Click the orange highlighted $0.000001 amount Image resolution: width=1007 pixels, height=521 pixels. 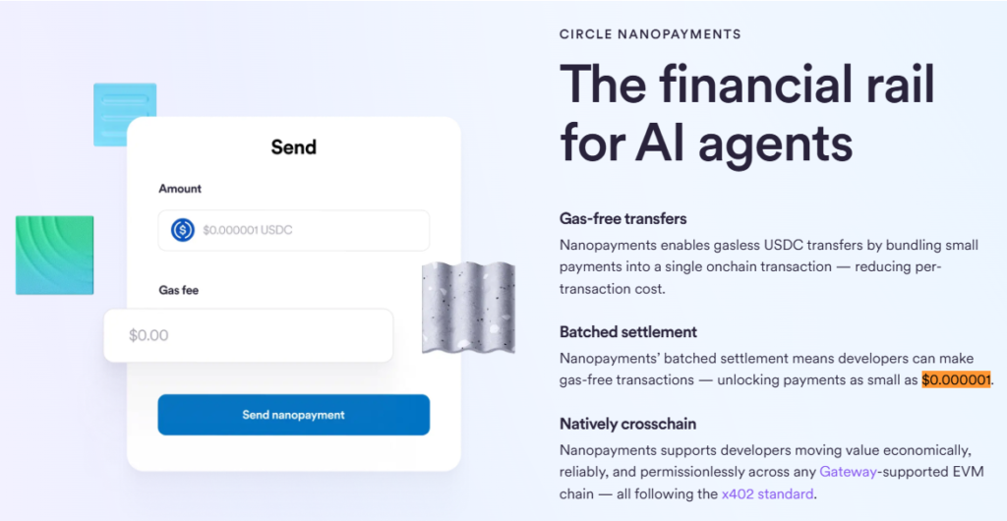[955, 379]
